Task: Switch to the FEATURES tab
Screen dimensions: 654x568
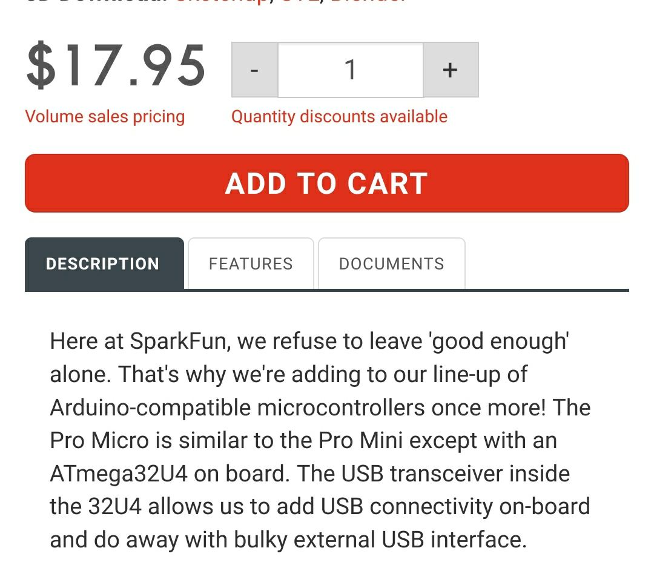Action: [251, 264]
